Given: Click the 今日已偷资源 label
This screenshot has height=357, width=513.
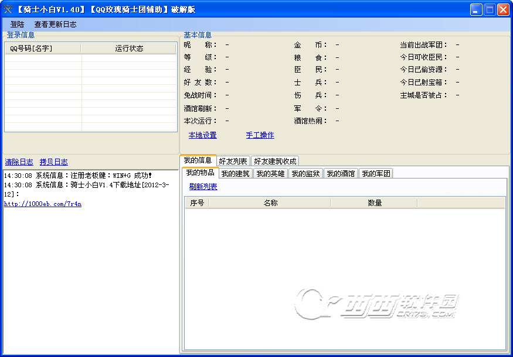Looking at the screenshot, I should 423,70.
